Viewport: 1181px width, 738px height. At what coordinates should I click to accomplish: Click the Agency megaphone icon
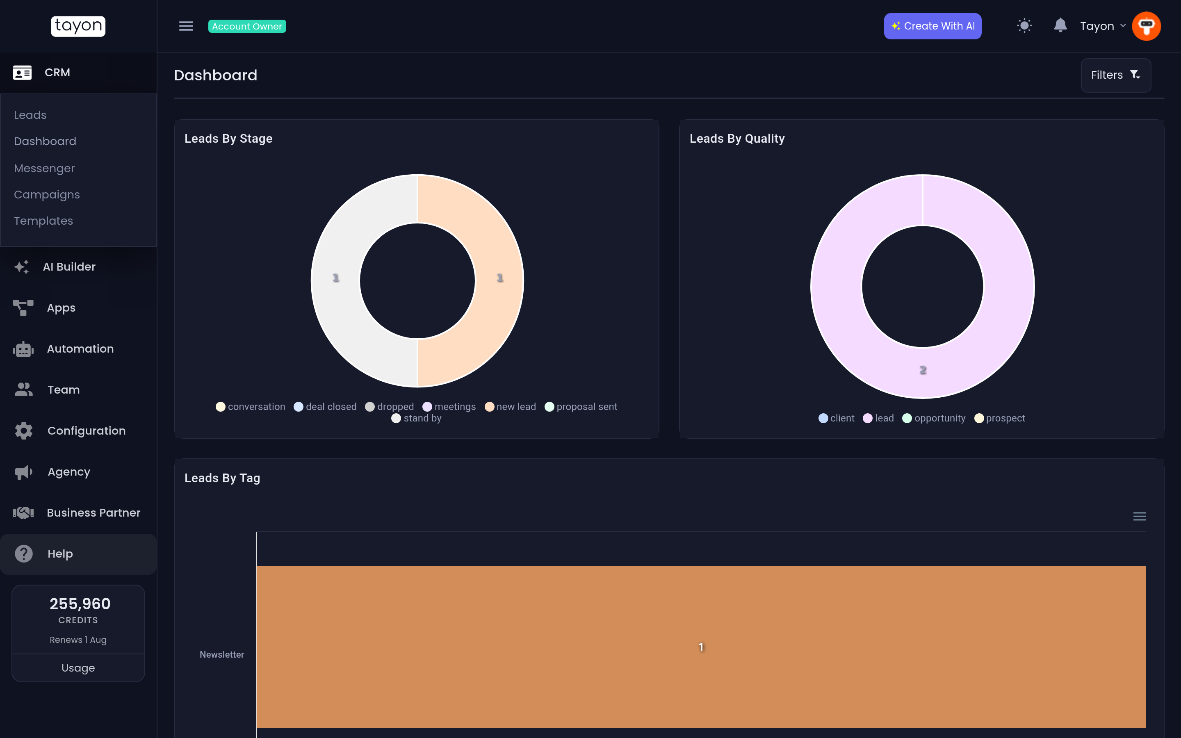pyautogui.click(x=23, y=472)
